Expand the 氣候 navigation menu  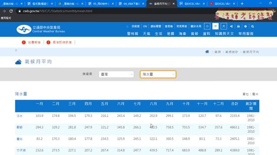pyautogui.click(x=194, y=34)
